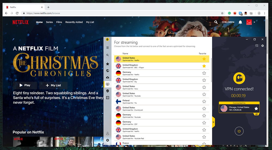Switch to the CHILDREN profile
Viewport: 272px width, 150px height.
point(228,22)
